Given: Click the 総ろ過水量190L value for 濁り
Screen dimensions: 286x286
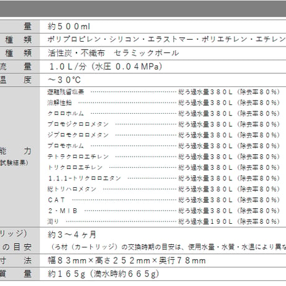Looking at the screenshot, I should [x=205, y=221].
